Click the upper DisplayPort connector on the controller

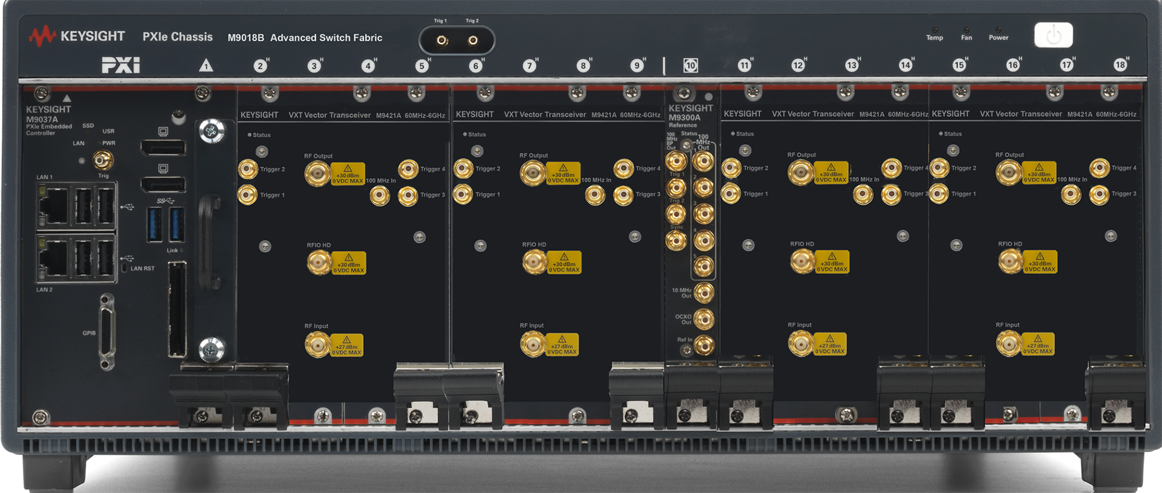163,148
